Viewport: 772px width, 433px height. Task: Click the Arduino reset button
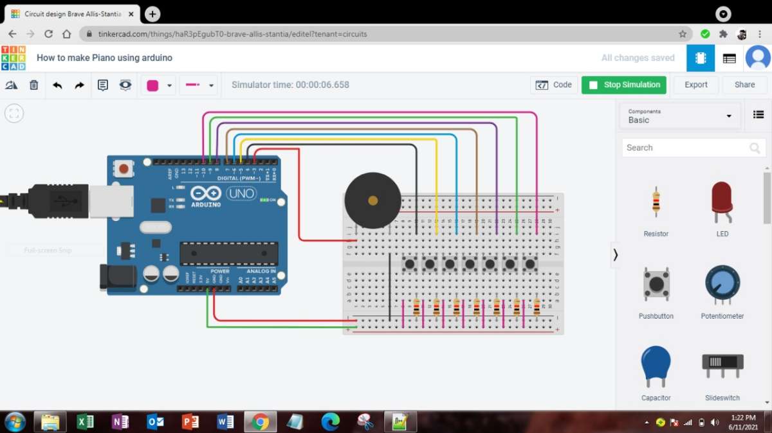124,170
